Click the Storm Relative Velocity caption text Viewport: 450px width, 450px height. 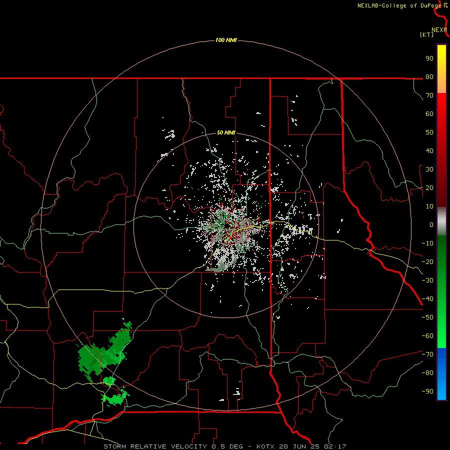(x=224, y=446)
